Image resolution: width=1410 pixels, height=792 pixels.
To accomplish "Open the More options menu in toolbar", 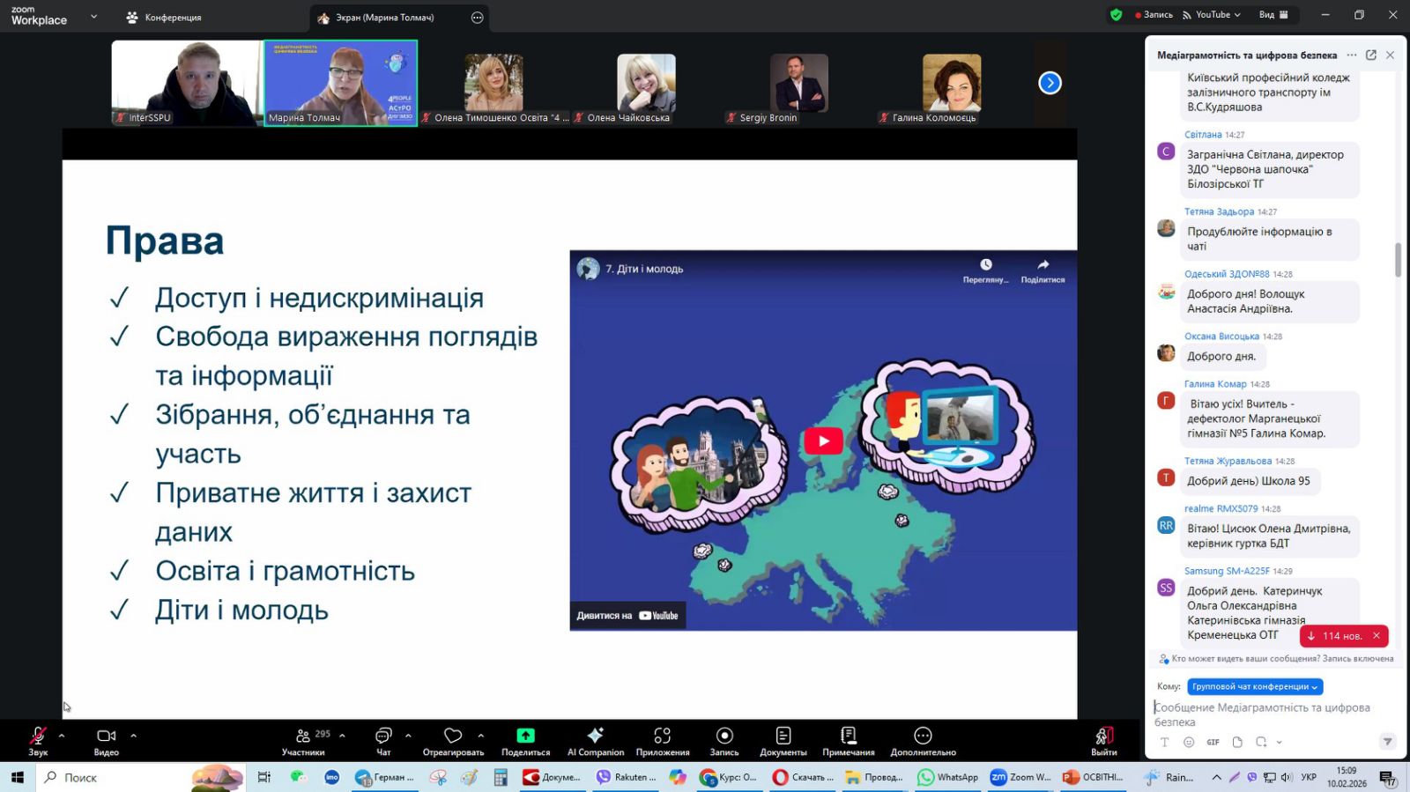I will pyautogui.click(x=923, y=736).
